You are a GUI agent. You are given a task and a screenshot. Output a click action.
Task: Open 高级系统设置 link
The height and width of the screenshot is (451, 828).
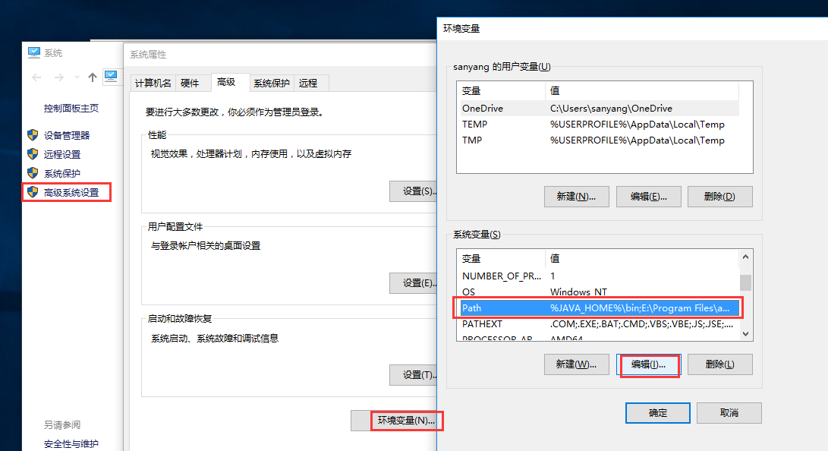(71, 192)
